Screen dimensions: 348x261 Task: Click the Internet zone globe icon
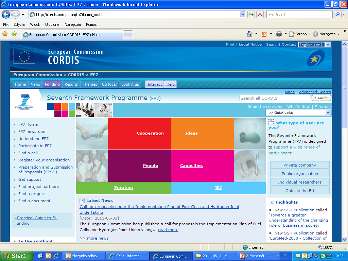[x=245, y=247]
